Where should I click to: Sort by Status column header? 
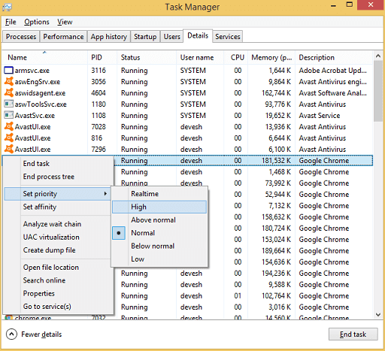tap(147, 57)
